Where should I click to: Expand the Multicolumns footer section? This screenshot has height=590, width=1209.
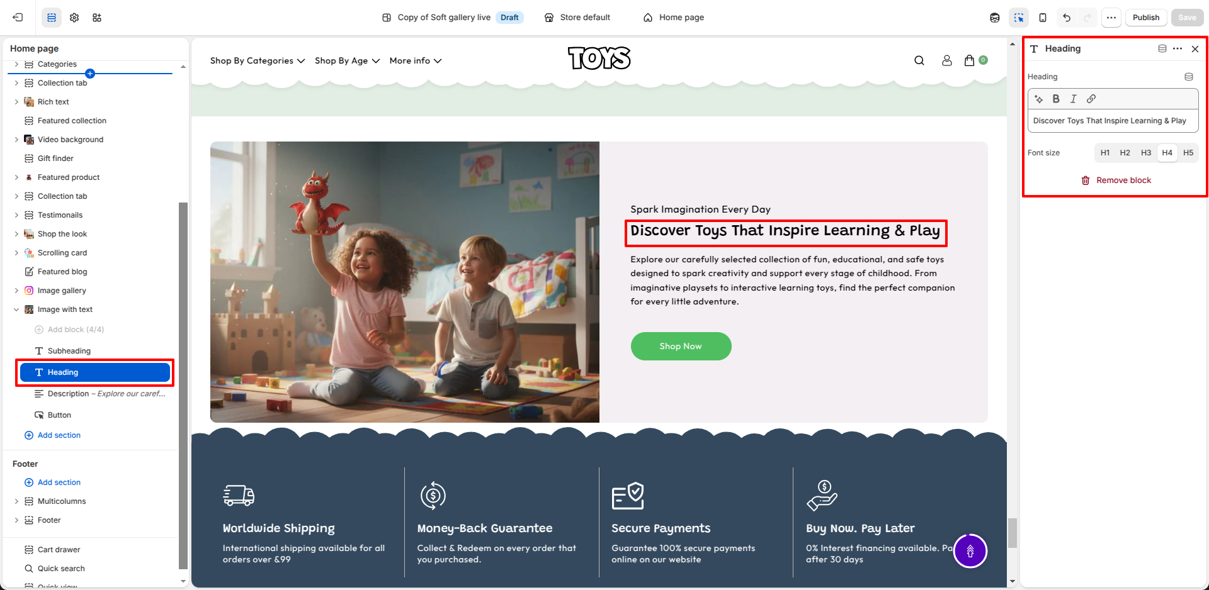click(16, 501)
